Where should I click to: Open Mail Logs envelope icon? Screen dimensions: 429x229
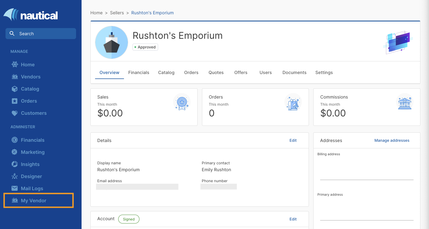click(15, 188)
